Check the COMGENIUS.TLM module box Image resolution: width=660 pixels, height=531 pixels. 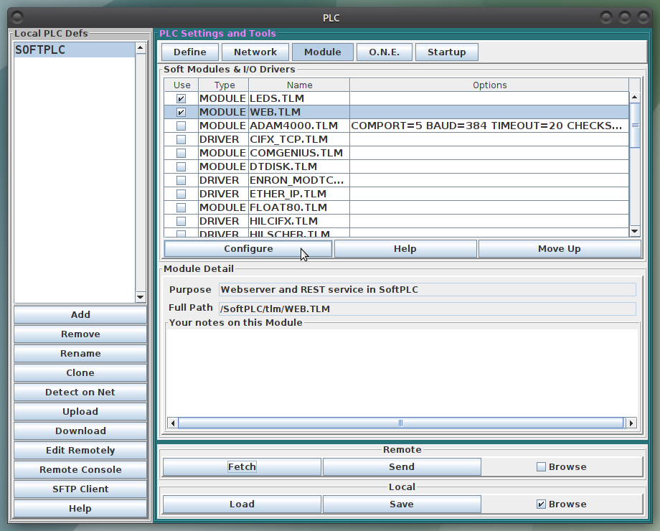(181, 154)
